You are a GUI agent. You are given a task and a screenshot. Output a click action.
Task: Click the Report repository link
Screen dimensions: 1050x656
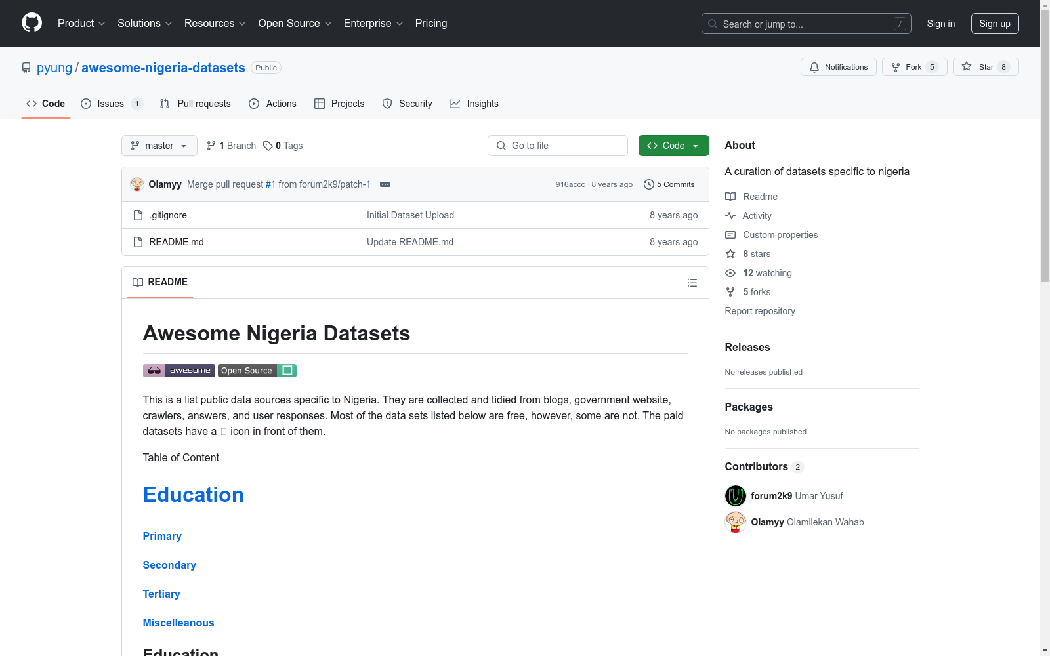760,311
